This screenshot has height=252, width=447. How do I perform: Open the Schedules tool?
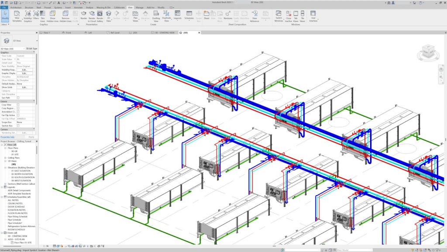(189, 16)
